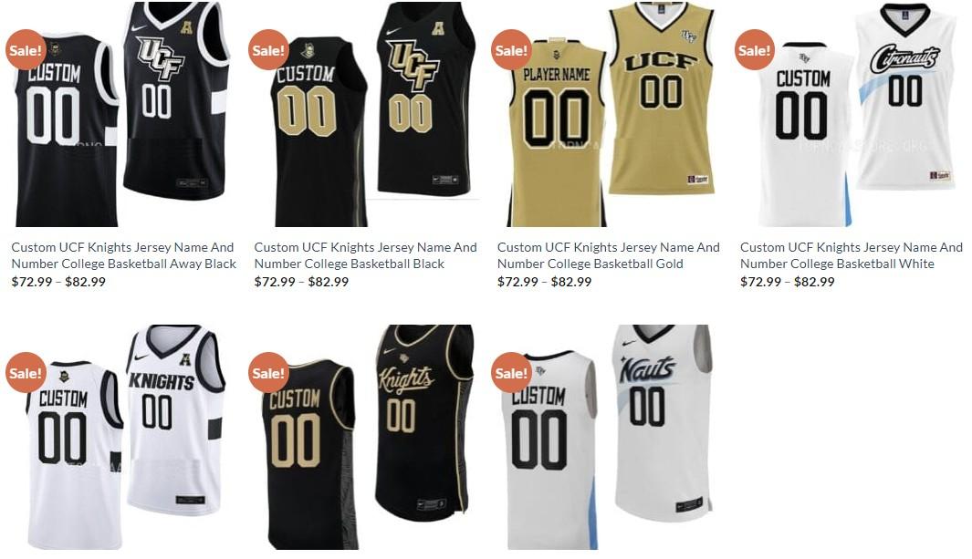Screen dimensions: 972x559
Task: Click Sale badge on Nauts white jersey
Action: coord(511,373)
